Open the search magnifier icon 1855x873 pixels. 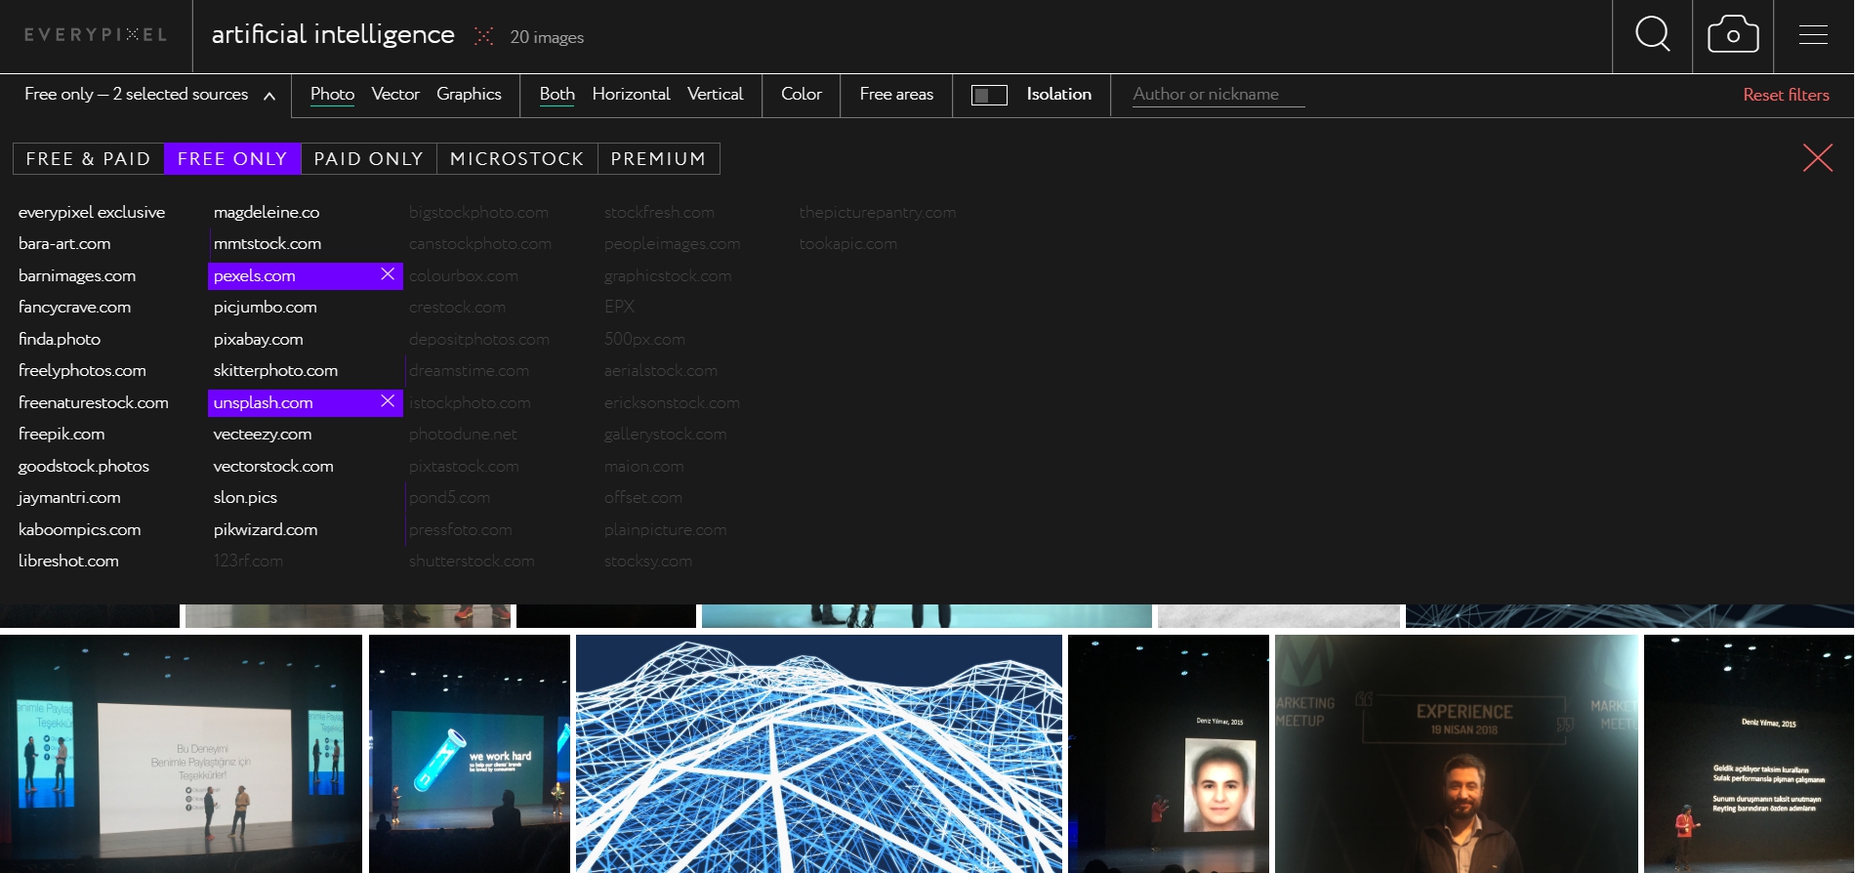pyautogui.click(x=1652, y=34)
